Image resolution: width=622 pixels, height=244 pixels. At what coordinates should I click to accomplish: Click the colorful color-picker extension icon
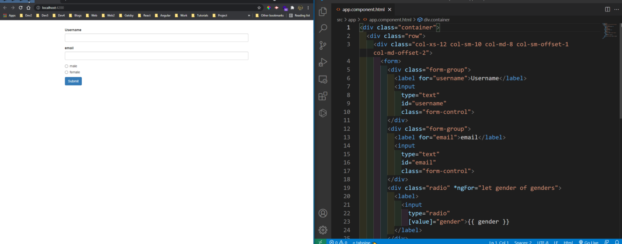click(269, 8)
